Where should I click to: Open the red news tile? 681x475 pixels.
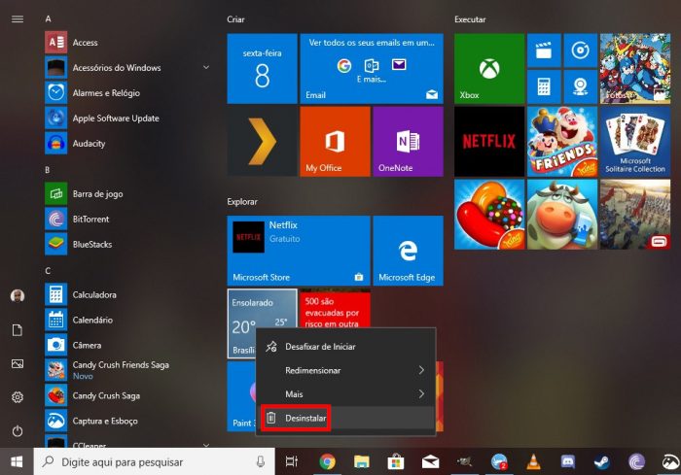[335, 309]
